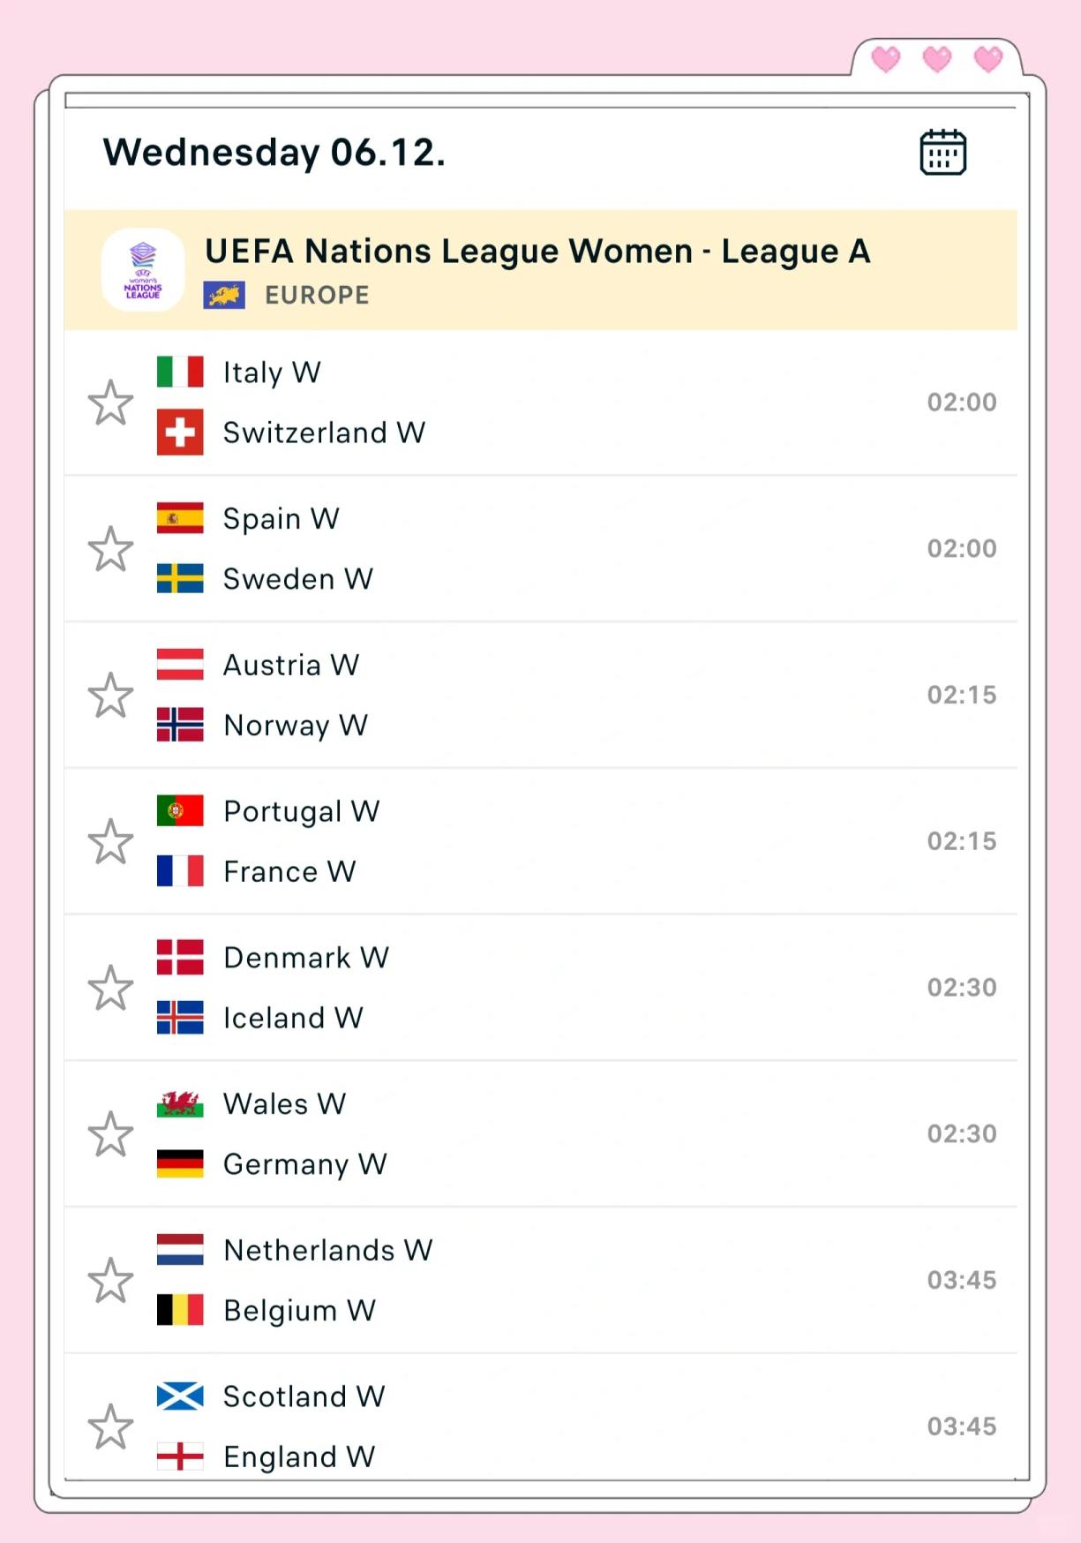Click the Denmark W team name

305,958
